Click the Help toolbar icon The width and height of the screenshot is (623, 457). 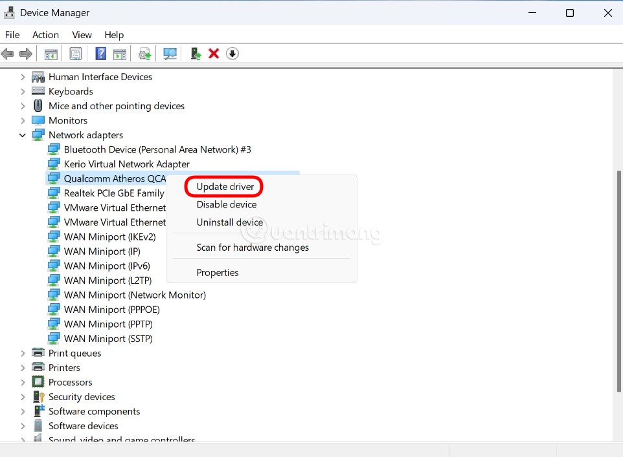100,54
